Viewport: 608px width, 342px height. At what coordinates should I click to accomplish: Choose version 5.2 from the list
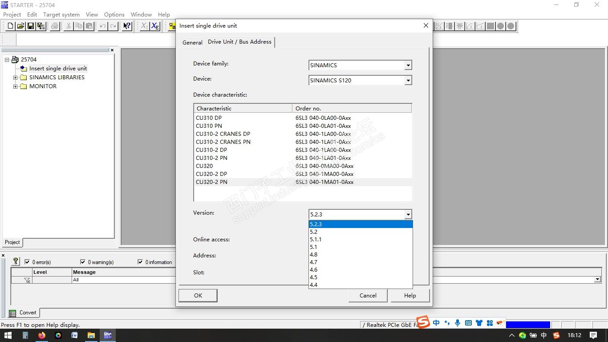(x=361, y=232)
